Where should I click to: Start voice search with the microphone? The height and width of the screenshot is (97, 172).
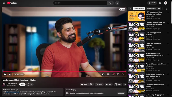tap(117, 3)
